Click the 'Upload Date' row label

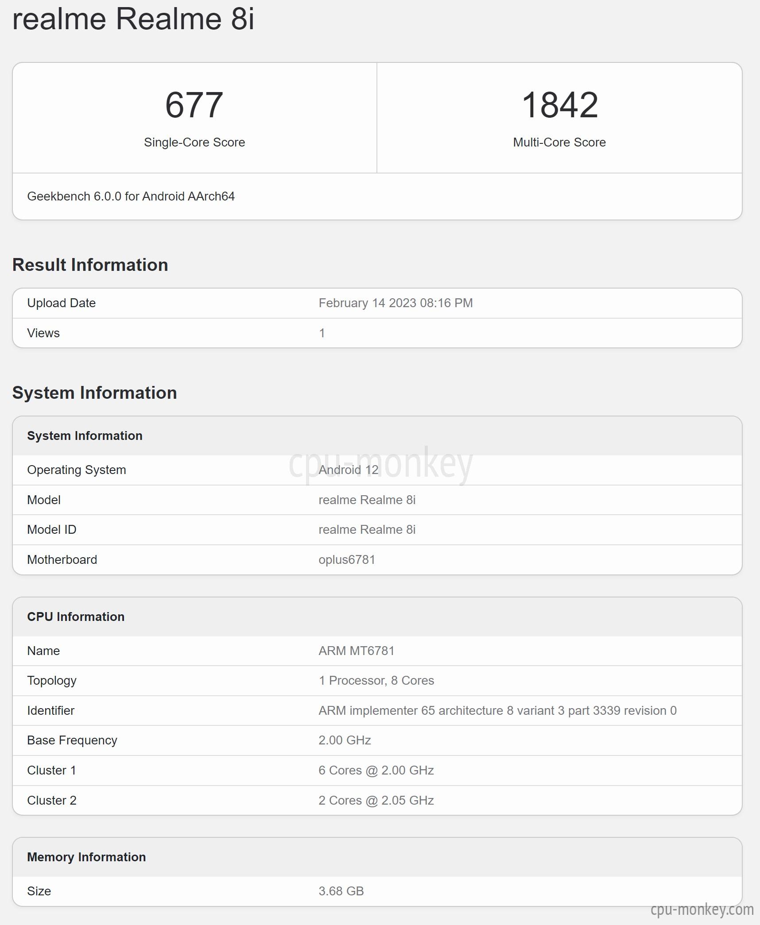(62, 303)
